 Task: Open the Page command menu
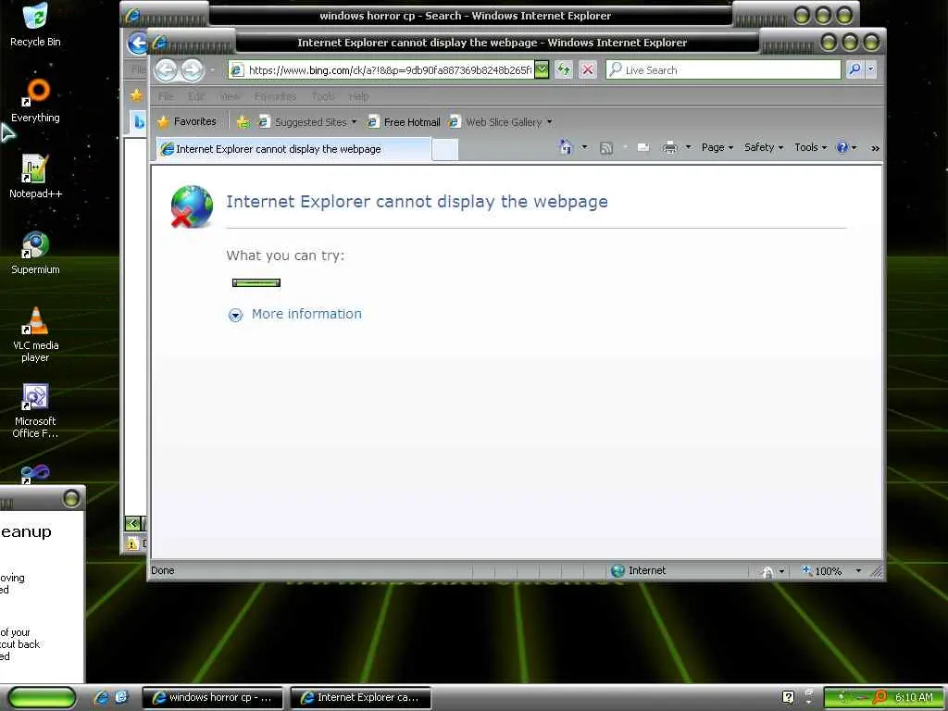point(717,147)
